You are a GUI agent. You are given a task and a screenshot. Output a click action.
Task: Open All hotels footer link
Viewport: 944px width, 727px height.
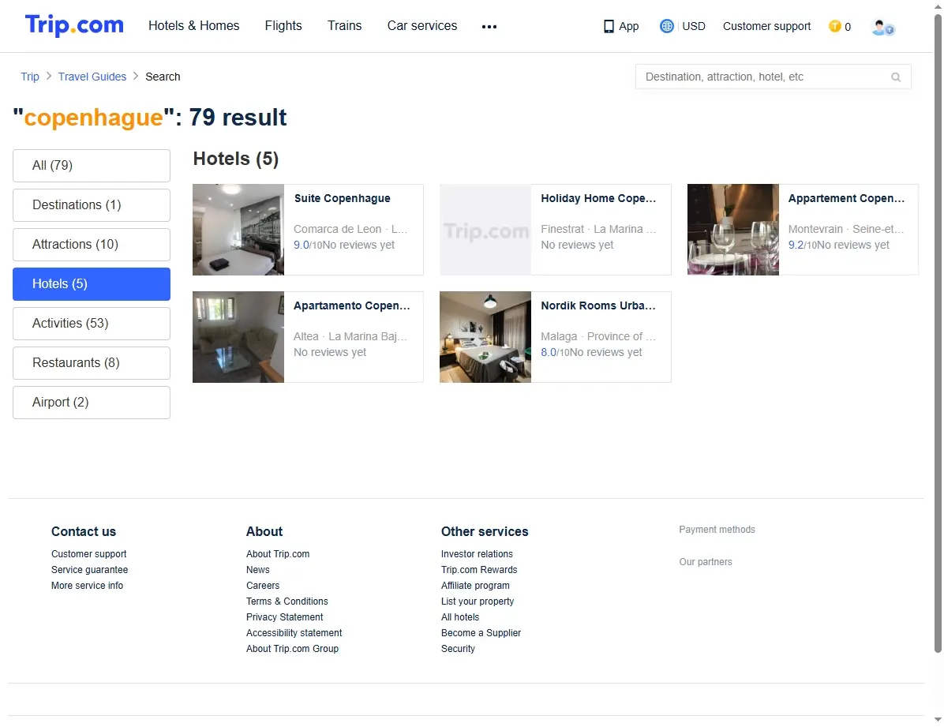tap(460, 616)
